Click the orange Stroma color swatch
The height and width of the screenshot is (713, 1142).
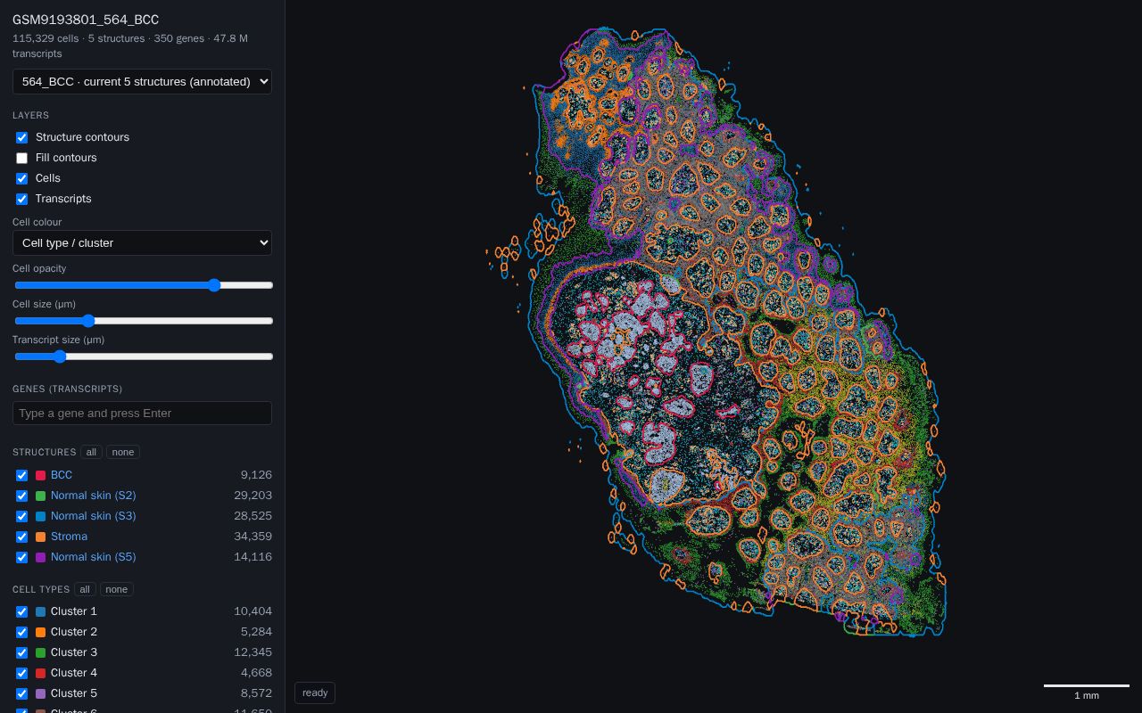click(40, 537)
